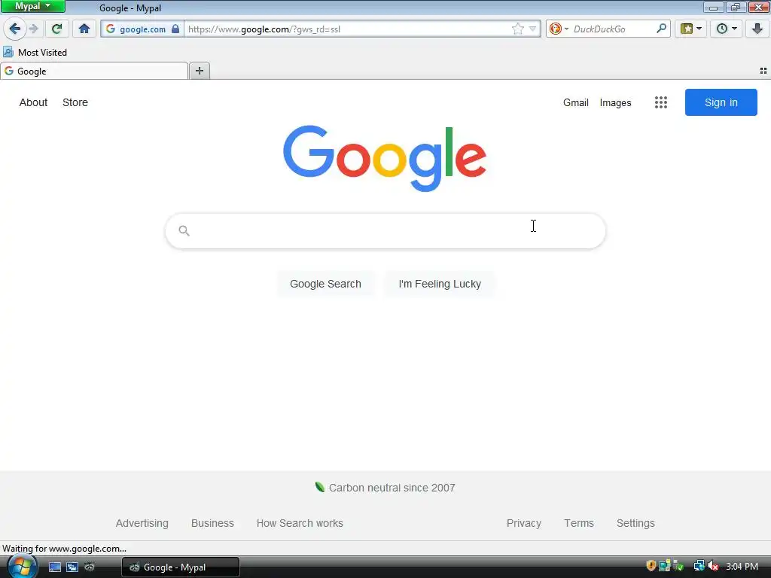771x578 pixels.
Task: Focus the Google search box
Action: (385, 230)
